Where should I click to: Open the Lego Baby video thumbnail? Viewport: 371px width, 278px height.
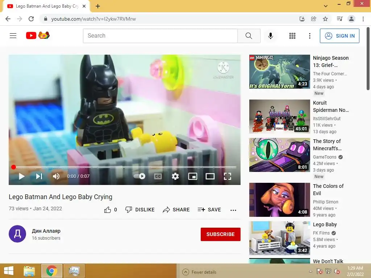tap(279, 238)
